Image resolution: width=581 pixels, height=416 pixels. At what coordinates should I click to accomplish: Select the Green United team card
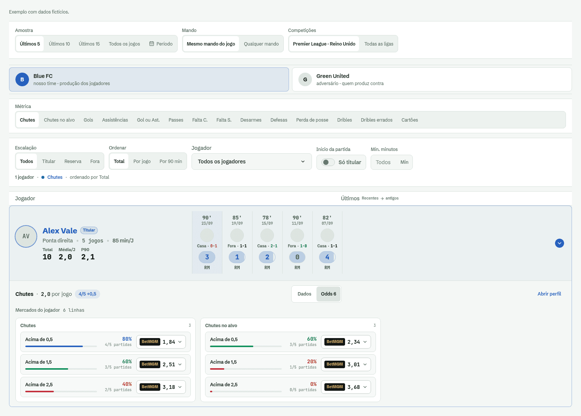click(x=432, y=79)
